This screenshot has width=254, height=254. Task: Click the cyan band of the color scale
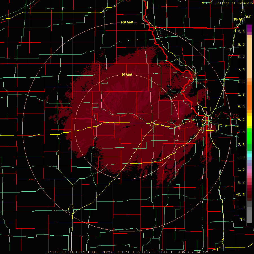tap(249, 155)
